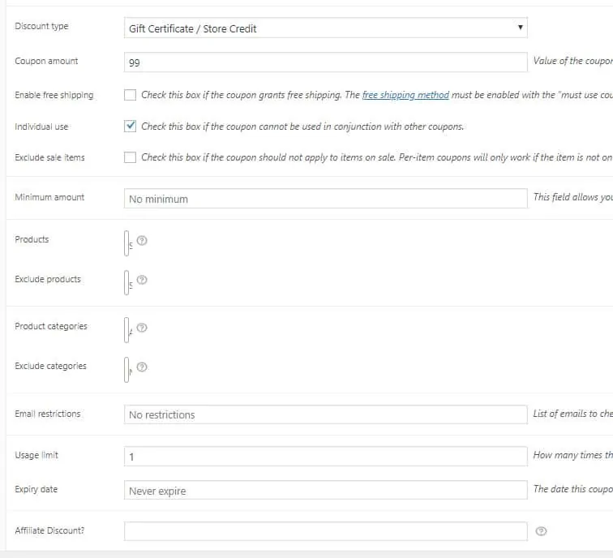
Task: Click the Email restrictions label
Action: [48, 414]
